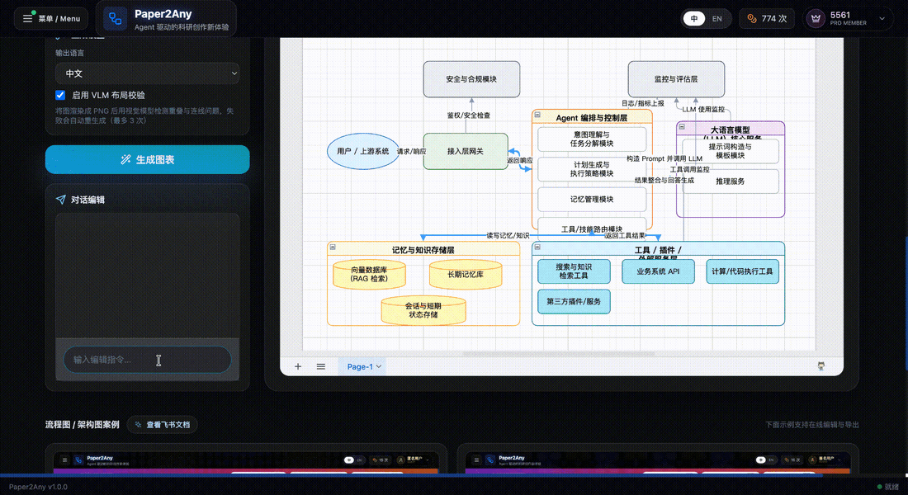This screenshot has height=495, width=908.
Task: Switch interface language to EN
Action: (716, 18)
